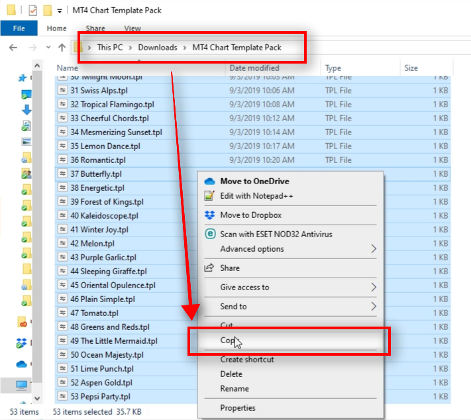This screenshot has height=420, width=471.
Task: Sort files by Size column
Action: click(411, 68)
